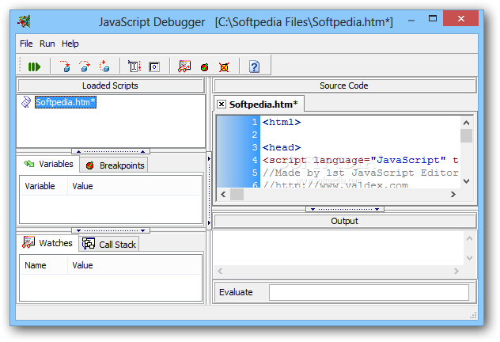500x342 pixels.
Task: Click the Output pane scroll left arrow
Action: 220,272
